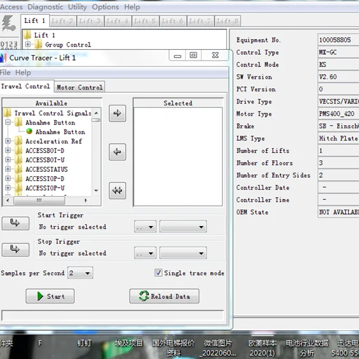Expand the ACCESSBOT-U folder
Image resolution: width=359 pixels, height=359 pixels.
pos(8,160)
